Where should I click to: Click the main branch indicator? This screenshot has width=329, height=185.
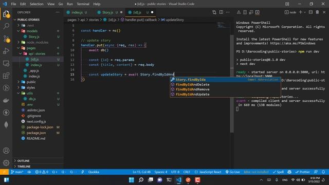17,172
